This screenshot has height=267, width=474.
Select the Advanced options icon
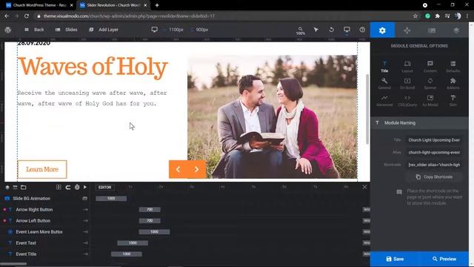point(384,101)
